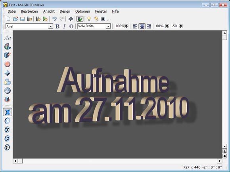Open the rotating block animation tool
The width and height of the screenshot is (230, 172).
click(x=8, y=100)
